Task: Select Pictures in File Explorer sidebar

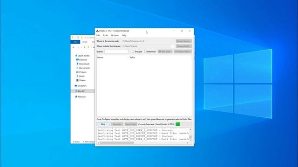Action: (83, 72)
